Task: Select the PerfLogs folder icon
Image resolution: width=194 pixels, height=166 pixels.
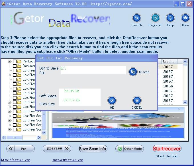Action: (19, 61)
